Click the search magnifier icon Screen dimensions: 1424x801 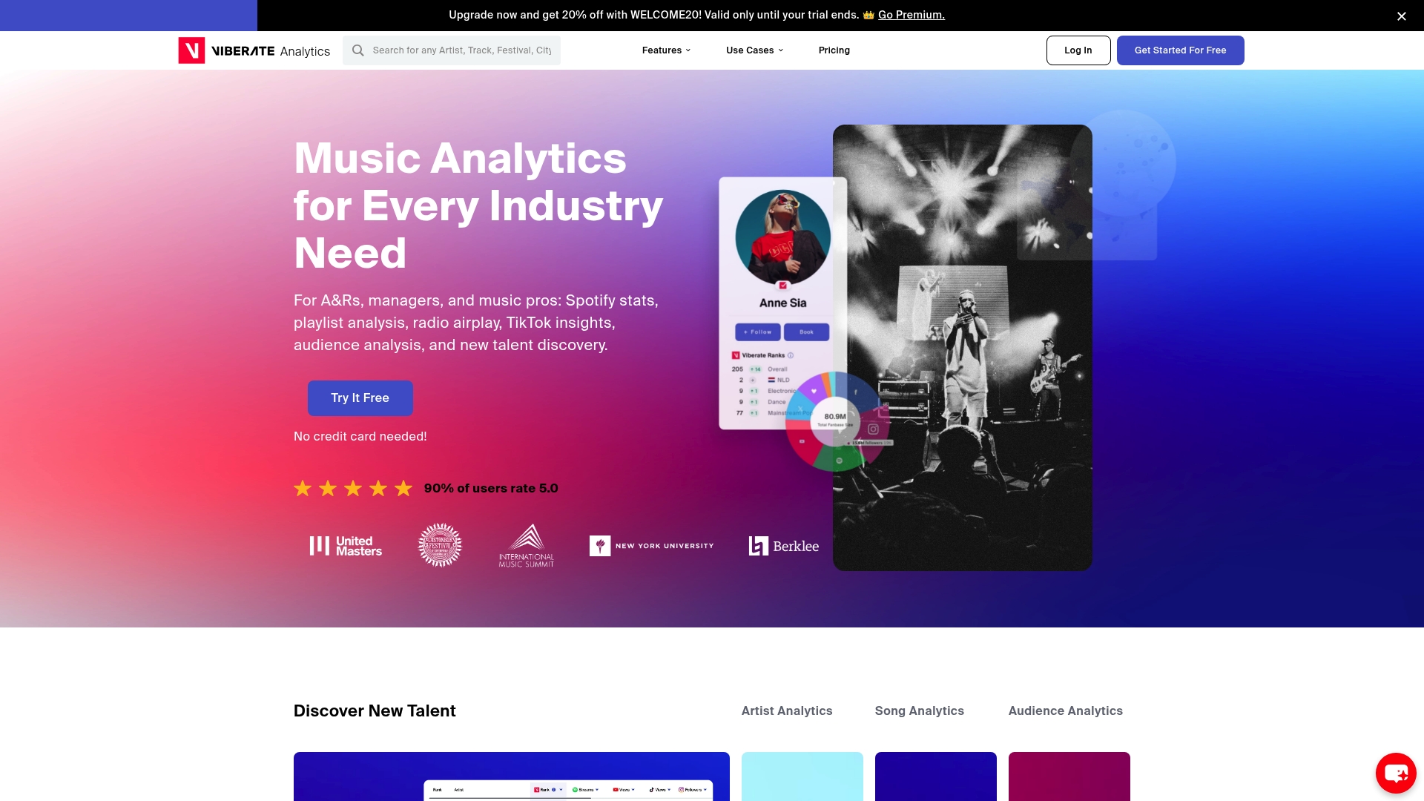358,50
